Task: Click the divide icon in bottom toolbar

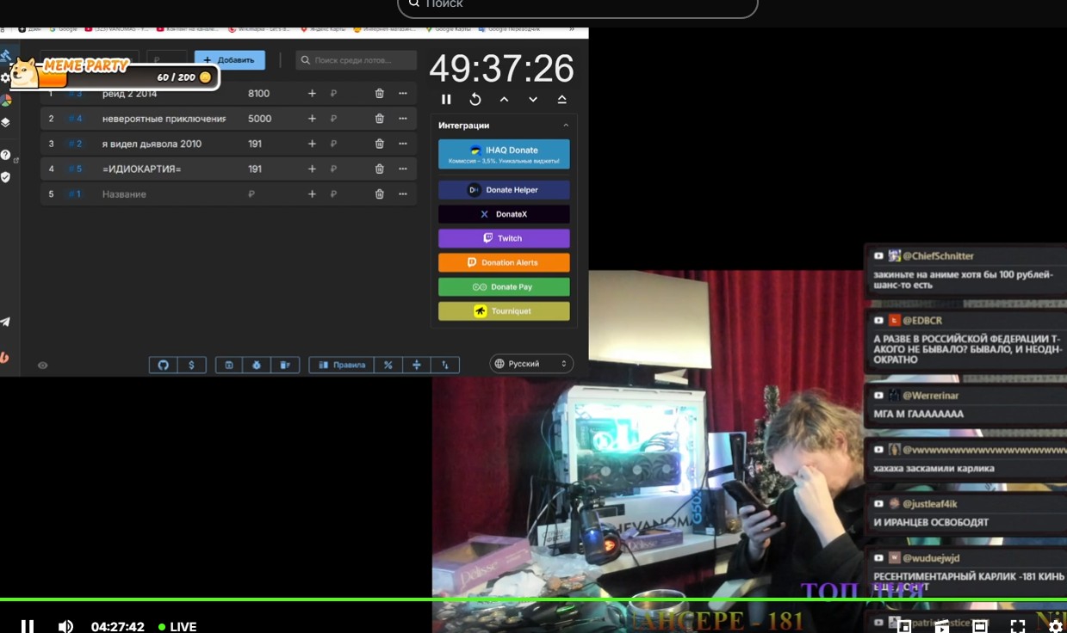Action: pos(417,365)
